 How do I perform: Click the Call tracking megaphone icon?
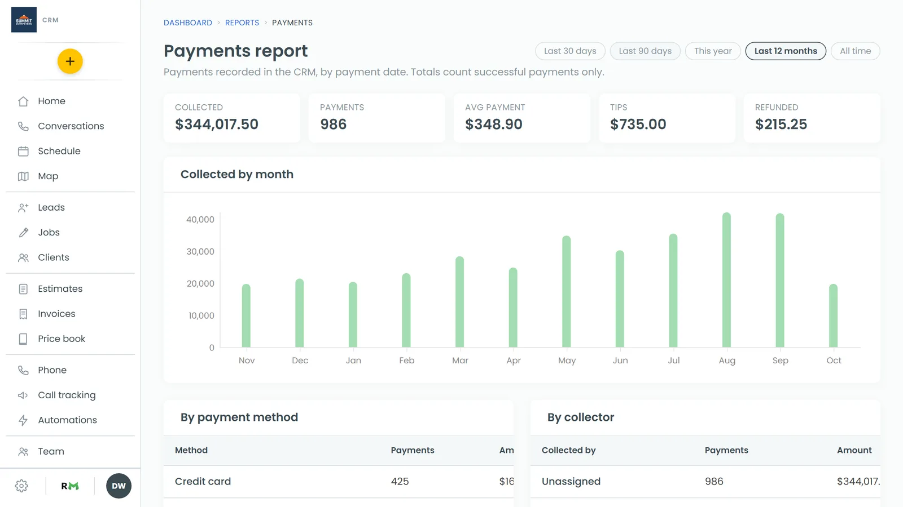(23, 395)
